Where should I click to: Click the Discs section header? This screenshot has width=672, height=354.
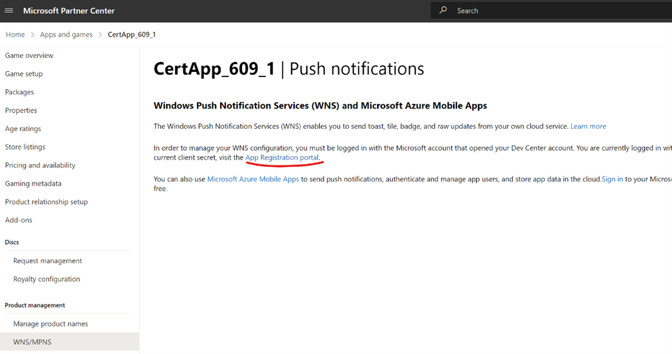tap(12, 242)
